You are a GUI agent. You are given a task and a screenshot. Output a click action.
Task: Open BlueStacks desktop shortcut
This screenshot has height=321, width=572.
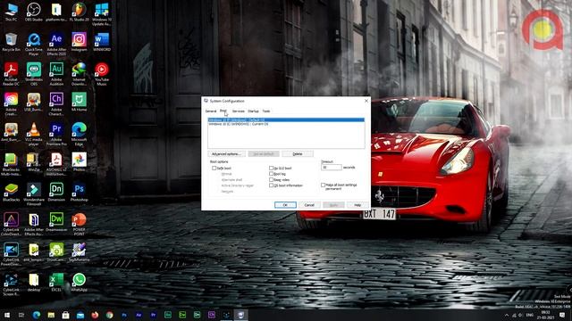point(11,192)
